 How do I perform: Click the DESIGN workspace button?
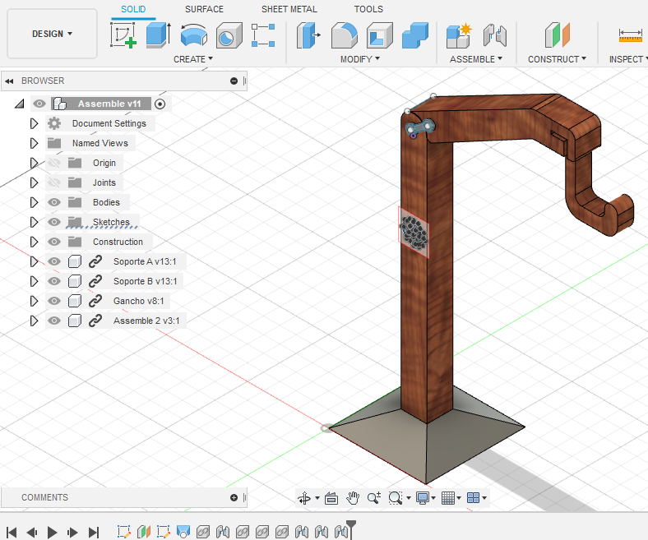pos(52,34)
